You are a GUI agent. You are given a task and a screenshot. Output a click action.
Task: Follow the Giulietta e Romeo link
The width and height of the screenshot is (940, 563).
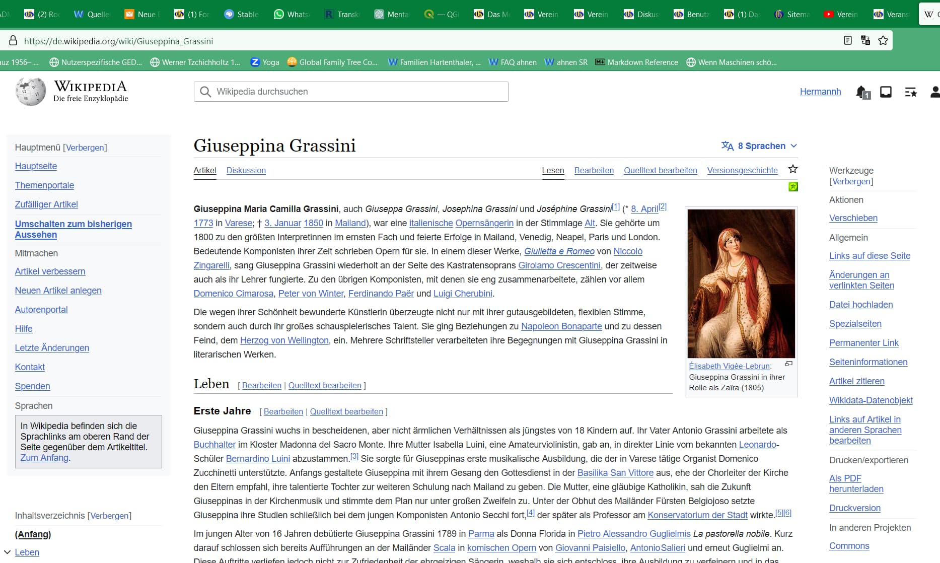pyautogui.click(x=559, y=251)
